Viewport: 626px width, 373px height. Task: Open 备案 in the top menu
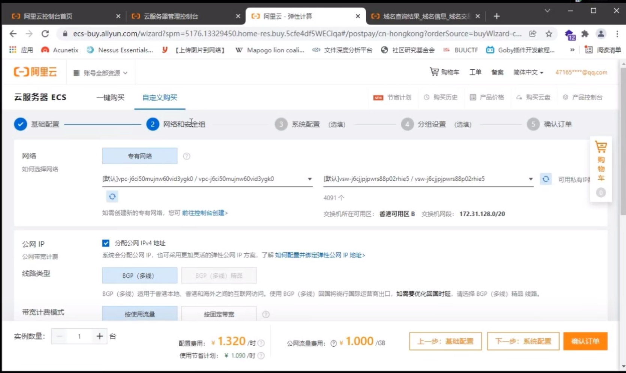(497, 72)
